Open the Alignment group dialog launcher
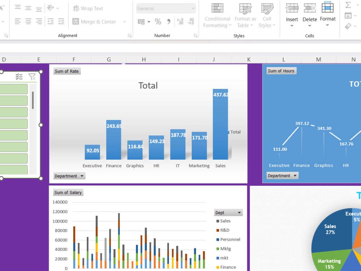 coord(130,36)
